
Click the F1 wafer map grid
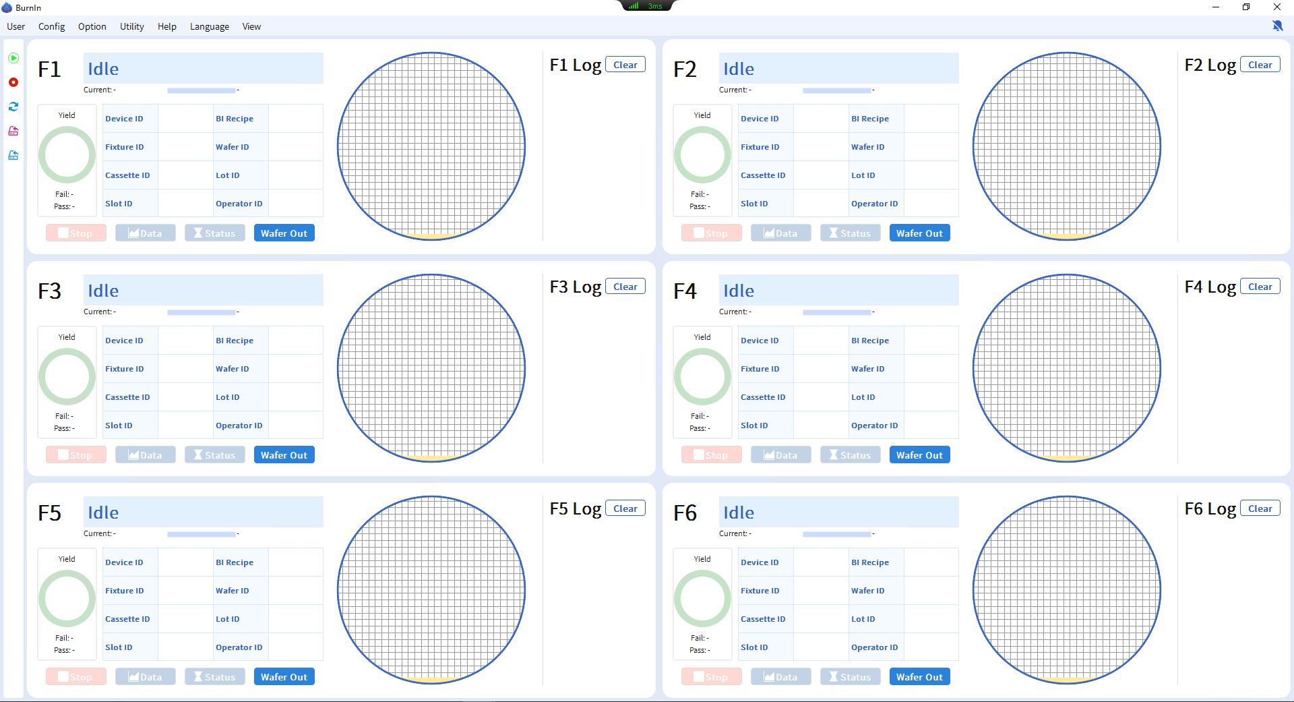click(431, 146)
